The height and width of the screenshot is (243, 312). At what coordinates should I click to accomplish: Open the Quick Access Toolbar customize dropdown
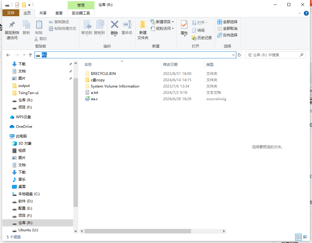coord(29,5)
